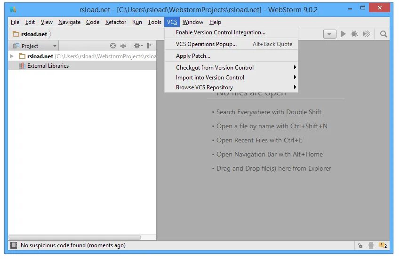
Task: Choose Apply Patch from VCS menu
Action: coord(231,56)
